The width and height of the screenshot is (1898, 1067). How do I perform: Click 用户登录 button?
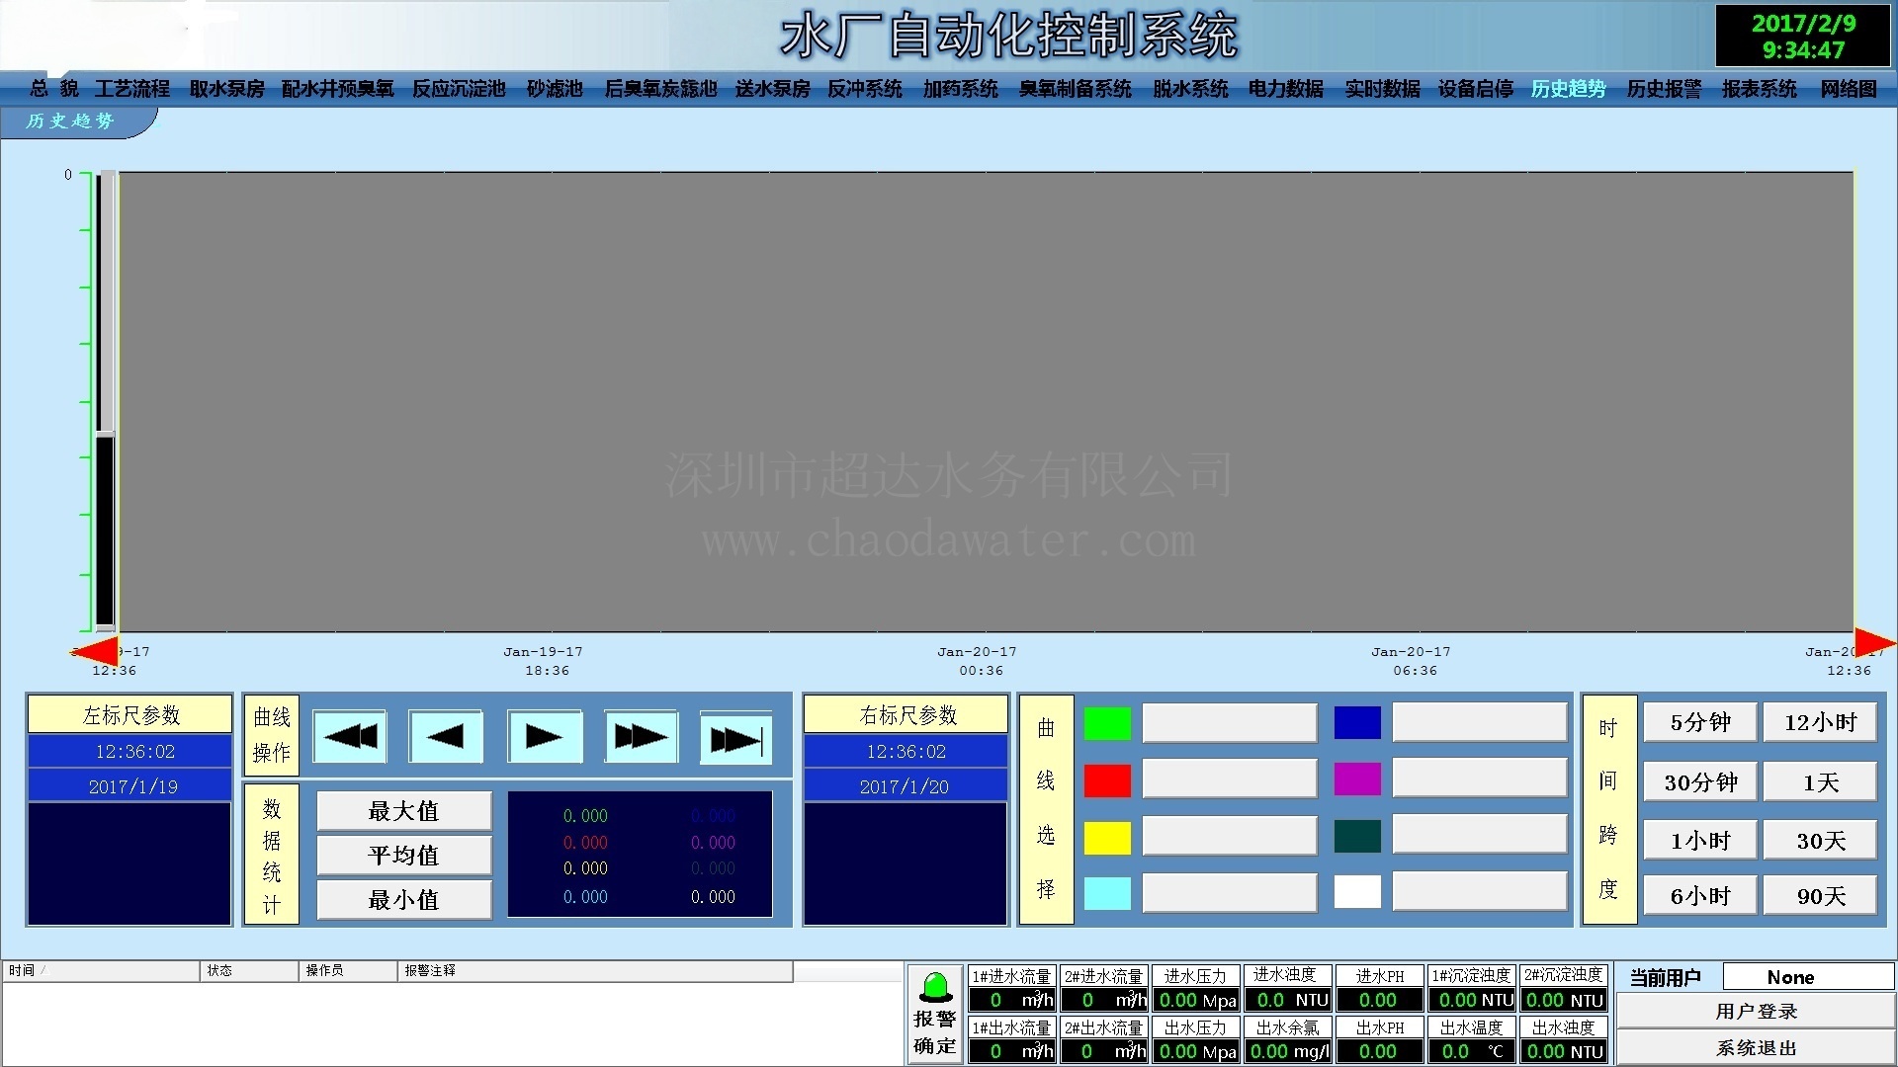click(x=1756, y=1012)
